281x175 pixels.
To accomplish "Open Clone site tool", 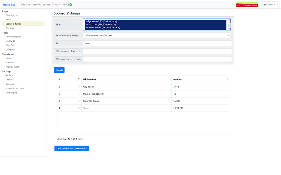I will 10,50.
